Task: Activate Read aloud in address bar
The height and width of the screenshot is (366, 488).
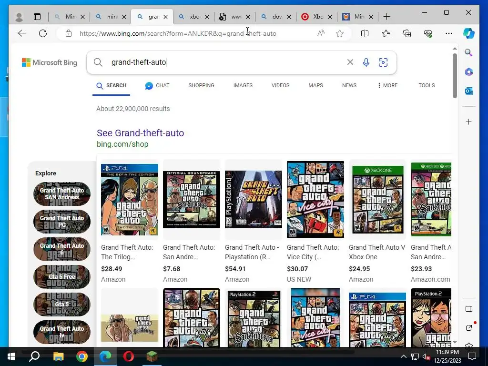Action: (321, 33)
